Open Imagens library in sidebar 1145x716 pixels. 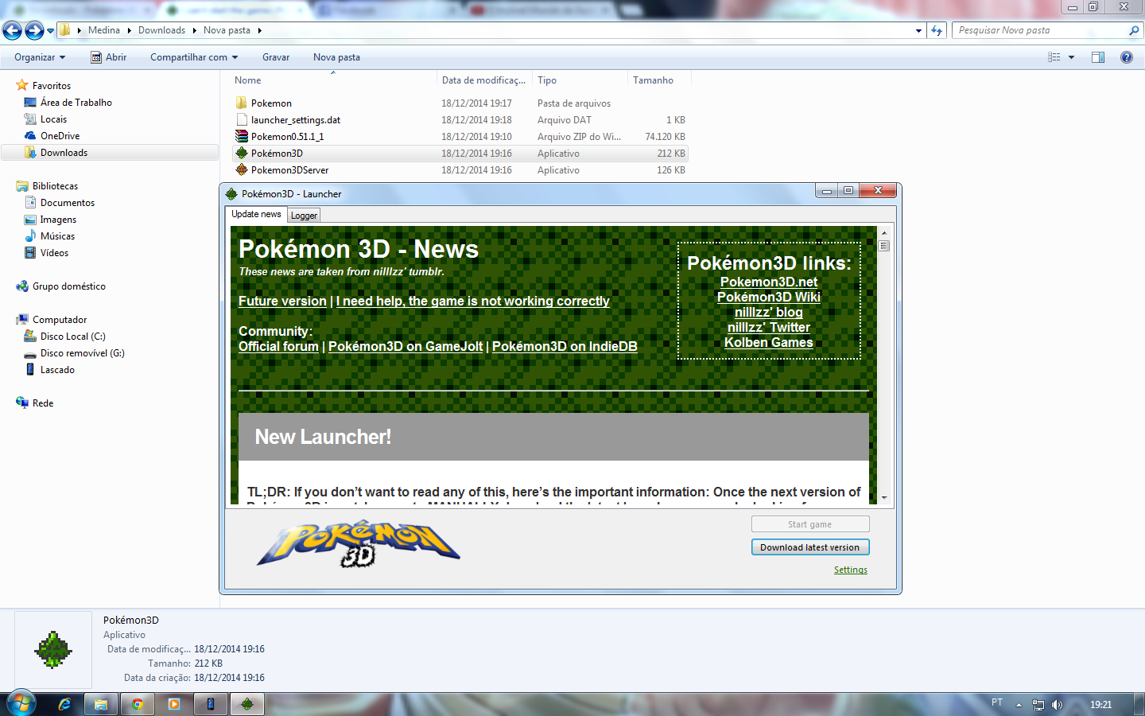click(58, 220)
